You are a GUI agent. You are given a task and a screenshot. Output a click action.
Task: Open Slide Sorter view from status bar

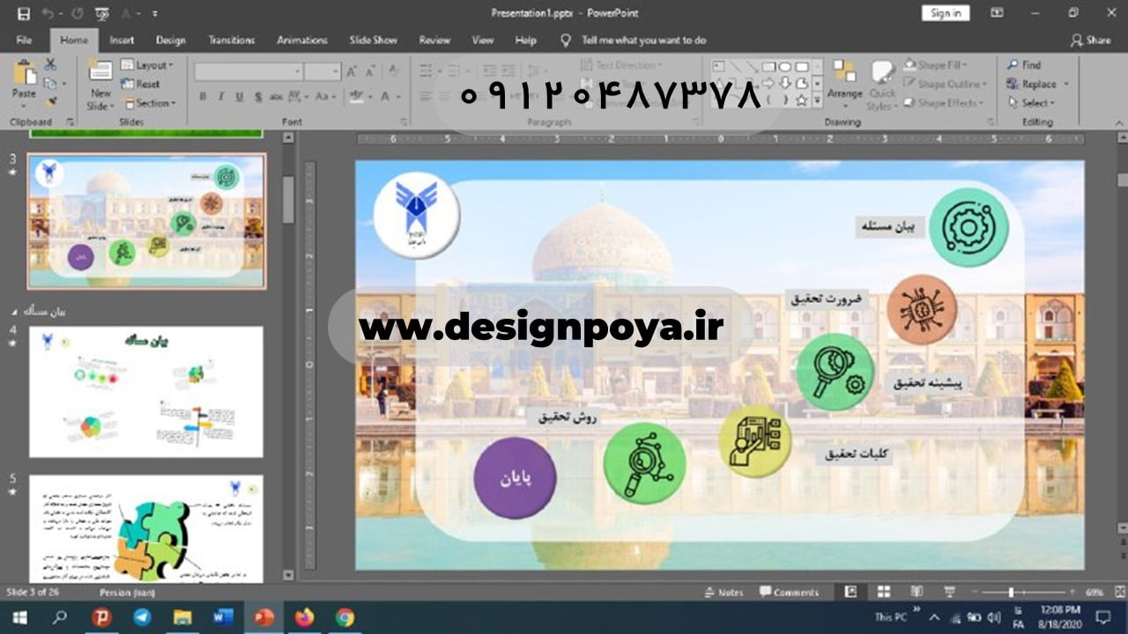(883, 593)
